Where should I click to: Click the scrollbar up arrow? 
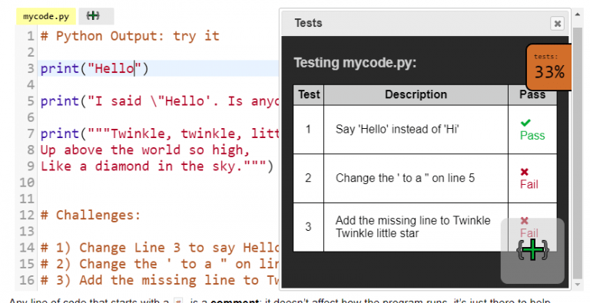point(577,15)
